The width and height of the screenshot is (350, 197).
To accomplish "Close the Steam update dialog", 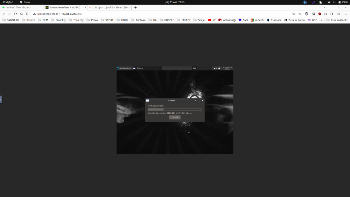I will (x=202, y=101).
